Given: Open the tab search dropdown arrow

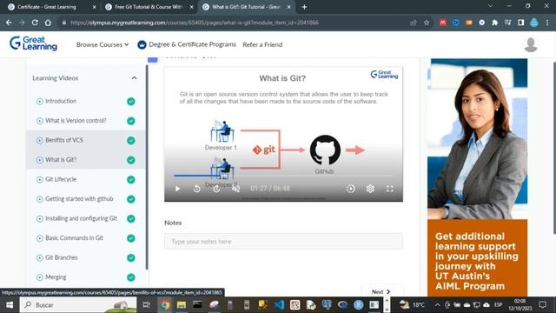Looking at the screenshot, I should [x=490, y=6].
